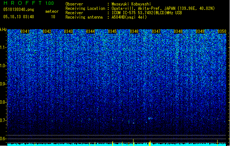
Task: Click the Receiving antenna label
Action: pos(84,17)
